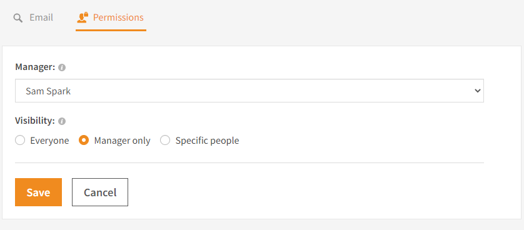Click the person-with-lock Permissions icon

82,17
